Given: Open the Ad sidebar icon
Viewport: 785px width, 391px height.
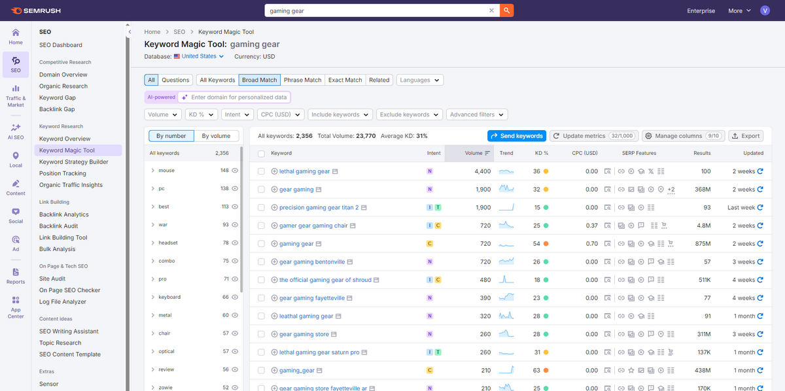Looking at the screenshot, I should point(16,243).
